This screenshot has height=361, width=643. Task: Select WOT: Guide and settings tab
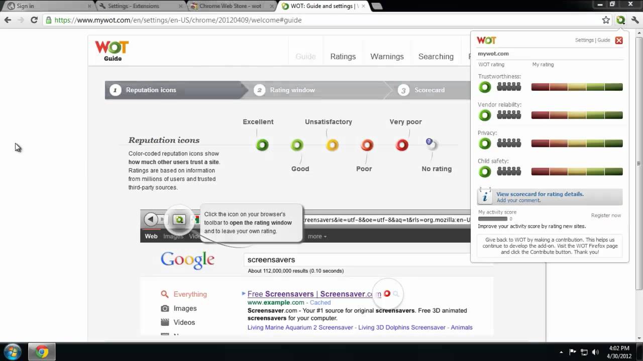324,6
